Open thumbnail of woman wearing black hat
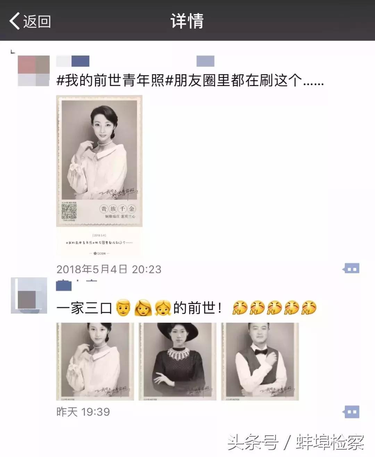Image resolution: width=375 pixels, height=457 pixels. coord(177,362)
